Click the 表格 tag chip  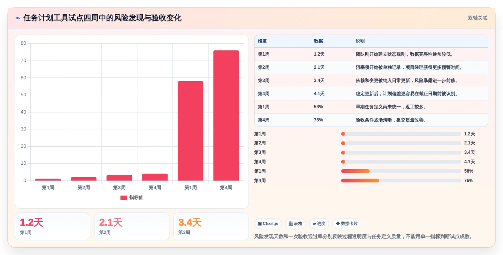[296, 224]
